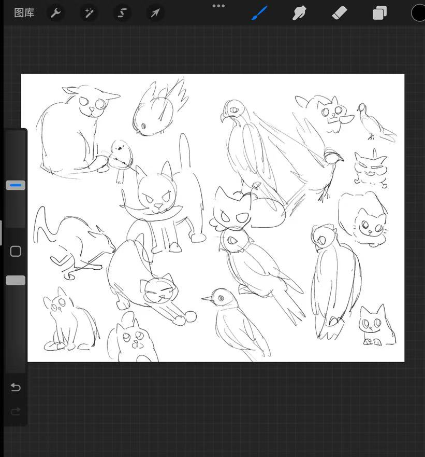
Task: Select the Smudge finger tool
Action: coord(299,13)
